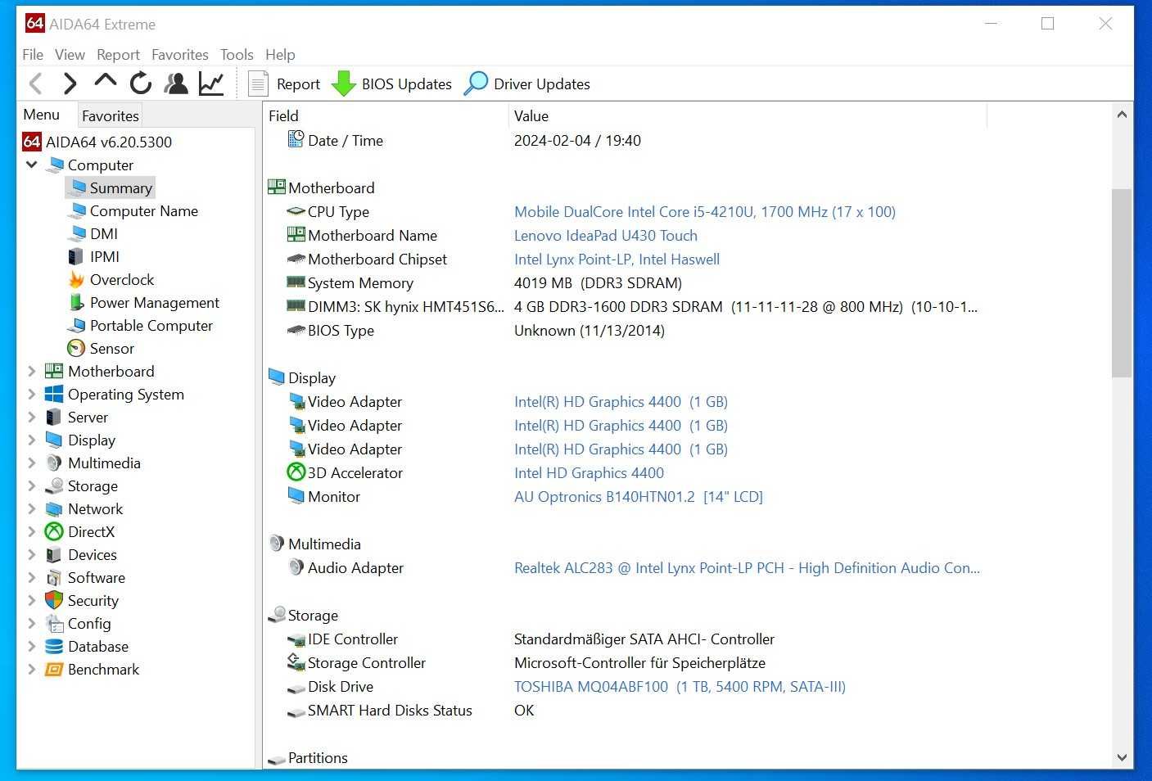
Task: Click the Portable Computer laptop icon
Action: coord(76,325)
